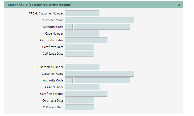Click the FROM section CLP Issue Date field
The width and height of the screenshot is (194, 116).
point(79,54)
